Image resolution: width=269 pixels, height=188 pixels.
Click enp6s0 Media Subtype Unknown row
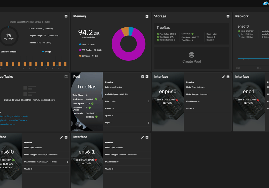click(x=208, y=94)
